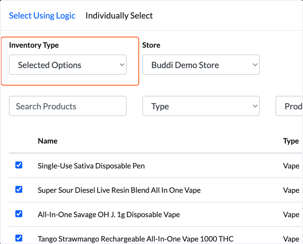
Task: Open the Inventory Type dropdown
Action: [x=68, y=65]
